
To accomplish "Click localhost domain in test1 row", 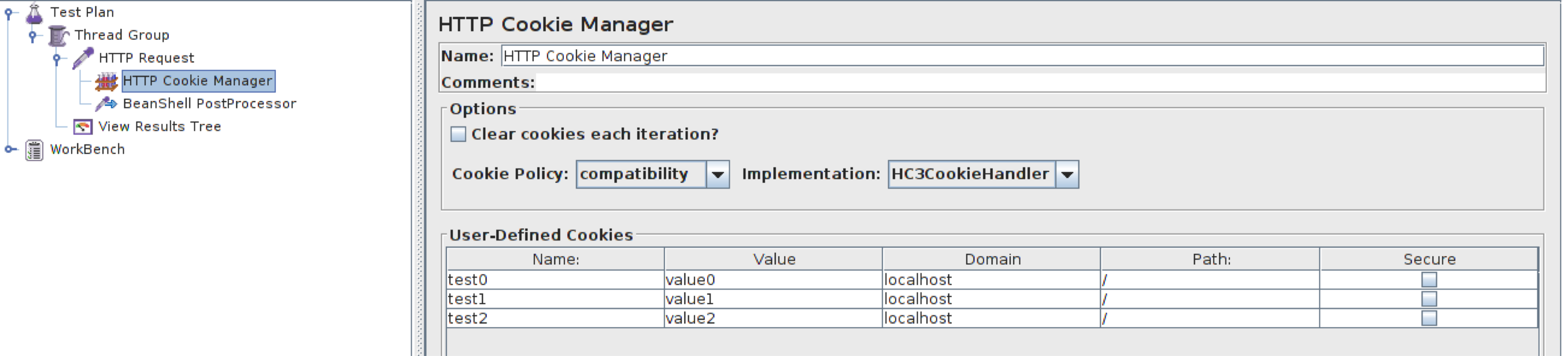I will click(992, 299).
